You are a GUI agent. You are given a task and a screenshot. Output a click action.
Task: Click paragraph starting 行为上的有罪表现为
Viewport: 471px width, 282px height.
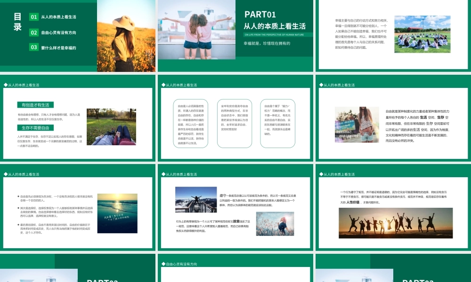[x=213, y=226]
